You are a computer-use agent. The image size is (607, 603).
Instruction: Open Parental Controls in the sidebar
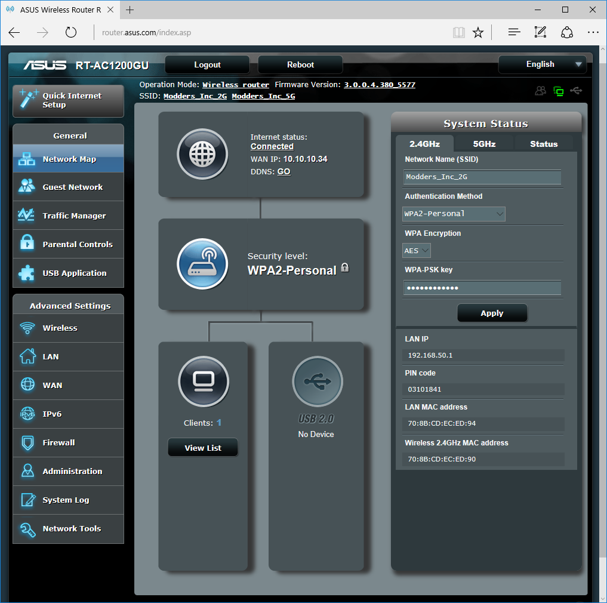68,244
